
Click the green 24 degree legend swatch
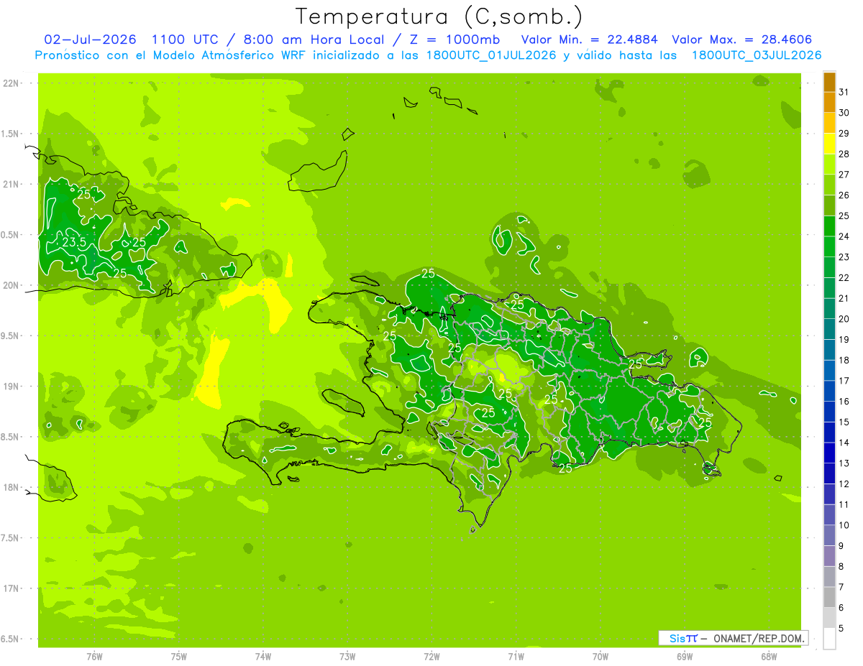(x=829, y=226)
